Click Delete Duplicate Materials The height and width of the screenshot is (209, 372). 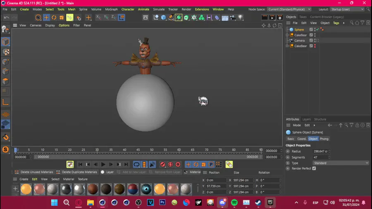point(76,172)
